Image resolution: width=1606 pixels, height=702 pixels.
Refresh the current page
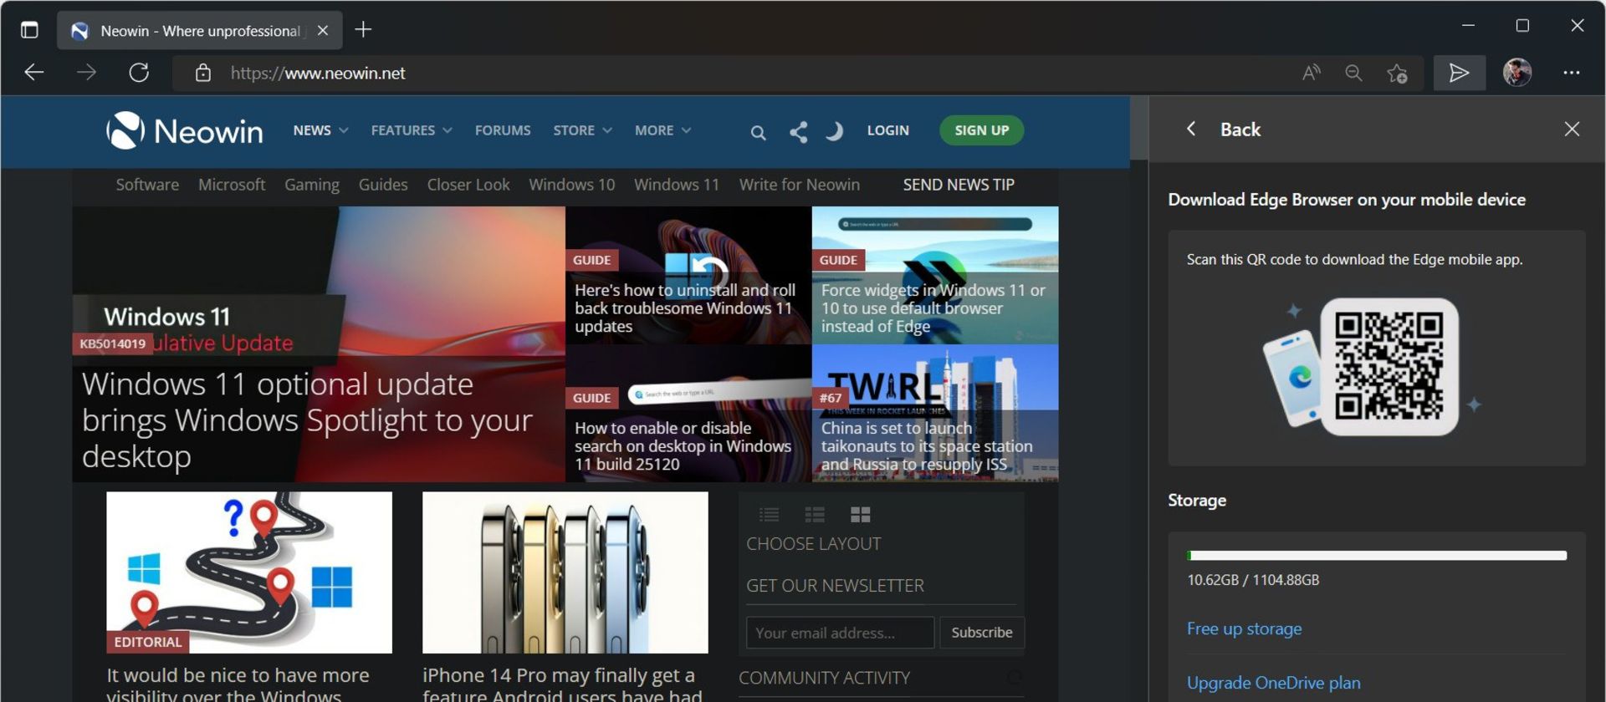[x=139, y=73]
